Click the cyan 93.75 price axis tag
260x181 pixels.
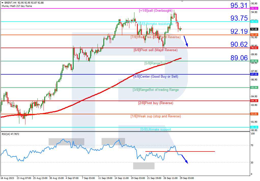click(x=254, y=21)
